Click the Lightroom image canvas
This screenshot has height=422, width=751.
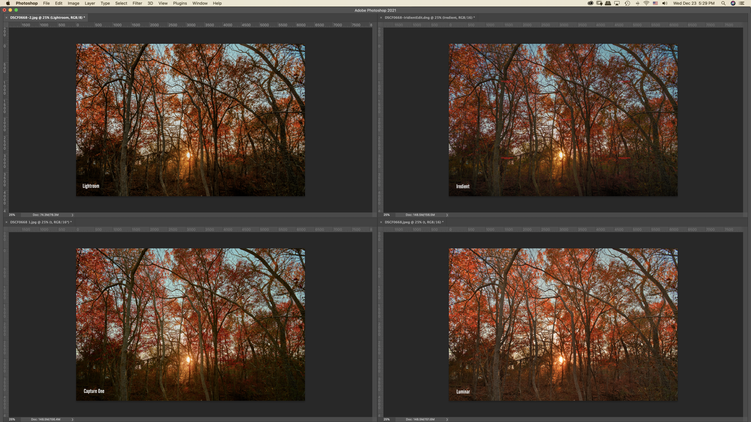click(190, 120)
